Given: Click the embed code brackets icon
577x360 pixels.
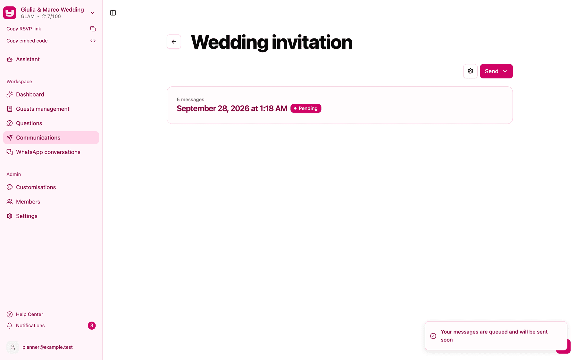Looking at the screenshot, I should (x=93, y=41).
